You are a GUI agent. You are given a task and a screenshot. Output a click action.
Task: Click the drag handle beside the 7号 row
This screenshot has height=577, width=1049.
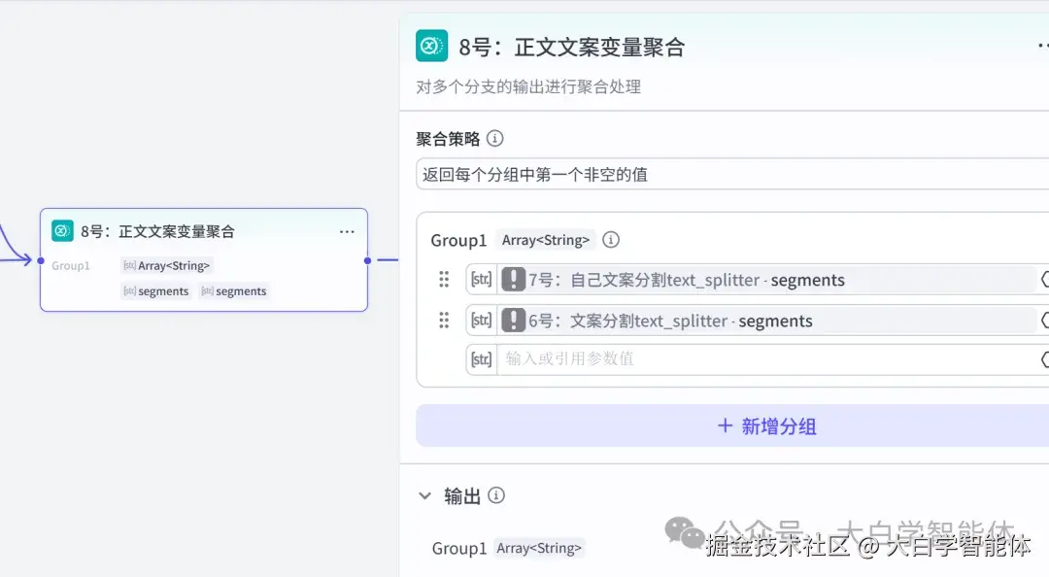[x=444, y=279]
